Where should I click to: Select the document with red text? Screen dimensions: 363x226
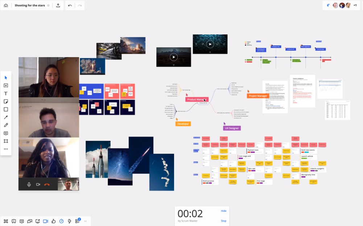click(x=302, y=91)
